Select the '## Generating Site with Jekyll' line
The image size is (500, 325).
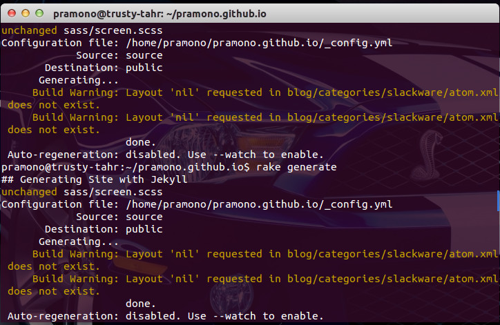point(95,179)
